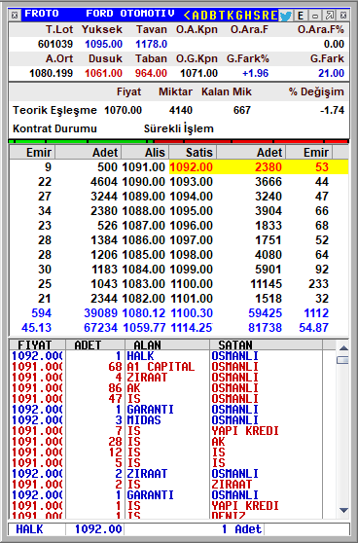Click T.Lot value 601039
This screenshot has width=358, height=543.
(55, 45)
